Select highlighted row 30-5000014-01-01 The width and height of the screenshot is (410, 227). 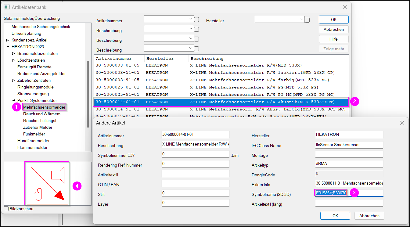coord(221,102)
